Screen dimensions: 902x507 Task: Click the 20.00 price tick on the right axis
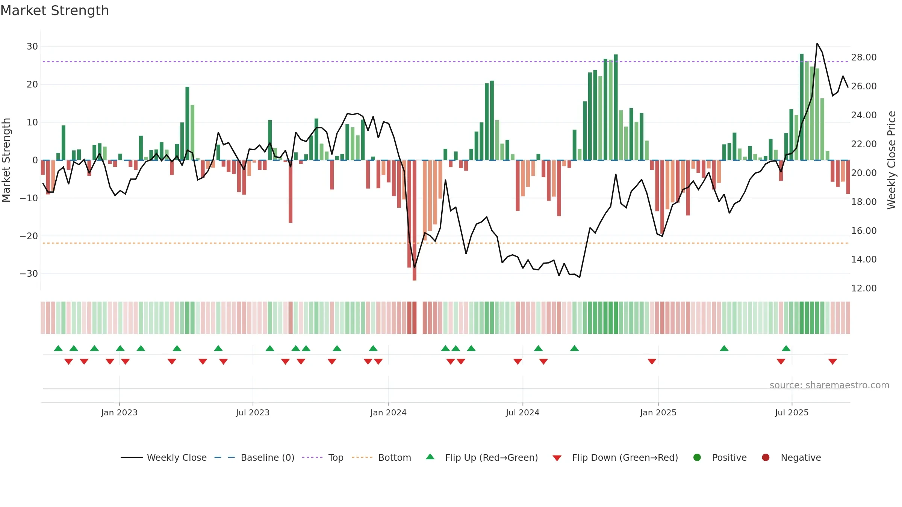pyautogui.click(x=864, y=173)
